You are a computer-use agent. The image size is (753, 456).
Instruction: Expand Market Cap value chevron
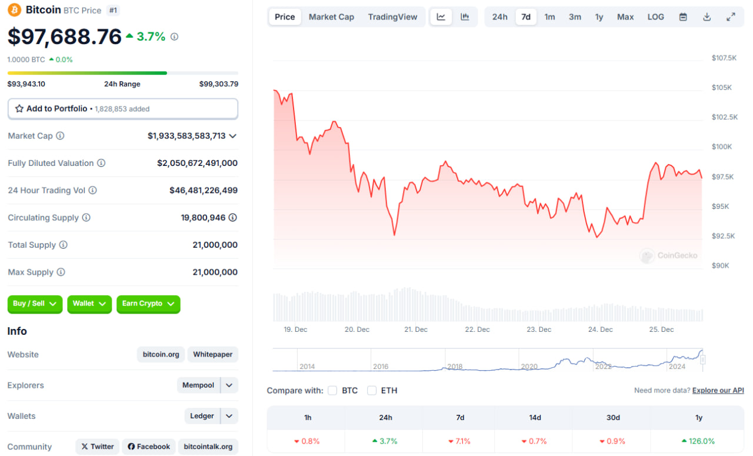click(x=233, y=136)
